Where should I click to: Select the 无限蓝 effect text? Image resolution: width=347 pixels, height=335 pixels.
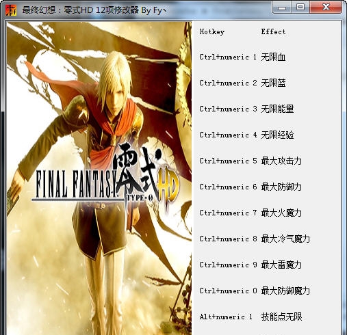273,83
